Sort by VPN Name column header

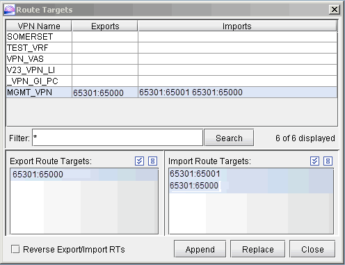[x=39, y=26]
